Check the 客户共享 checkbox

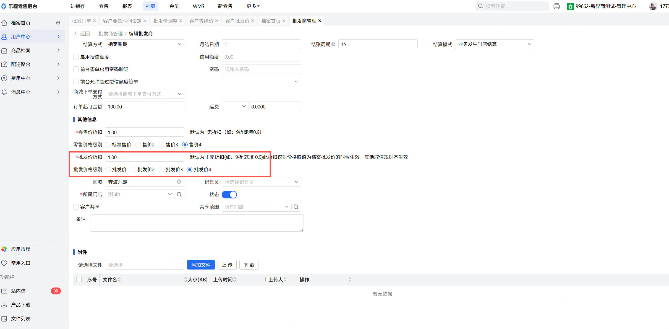pos(76,207)
